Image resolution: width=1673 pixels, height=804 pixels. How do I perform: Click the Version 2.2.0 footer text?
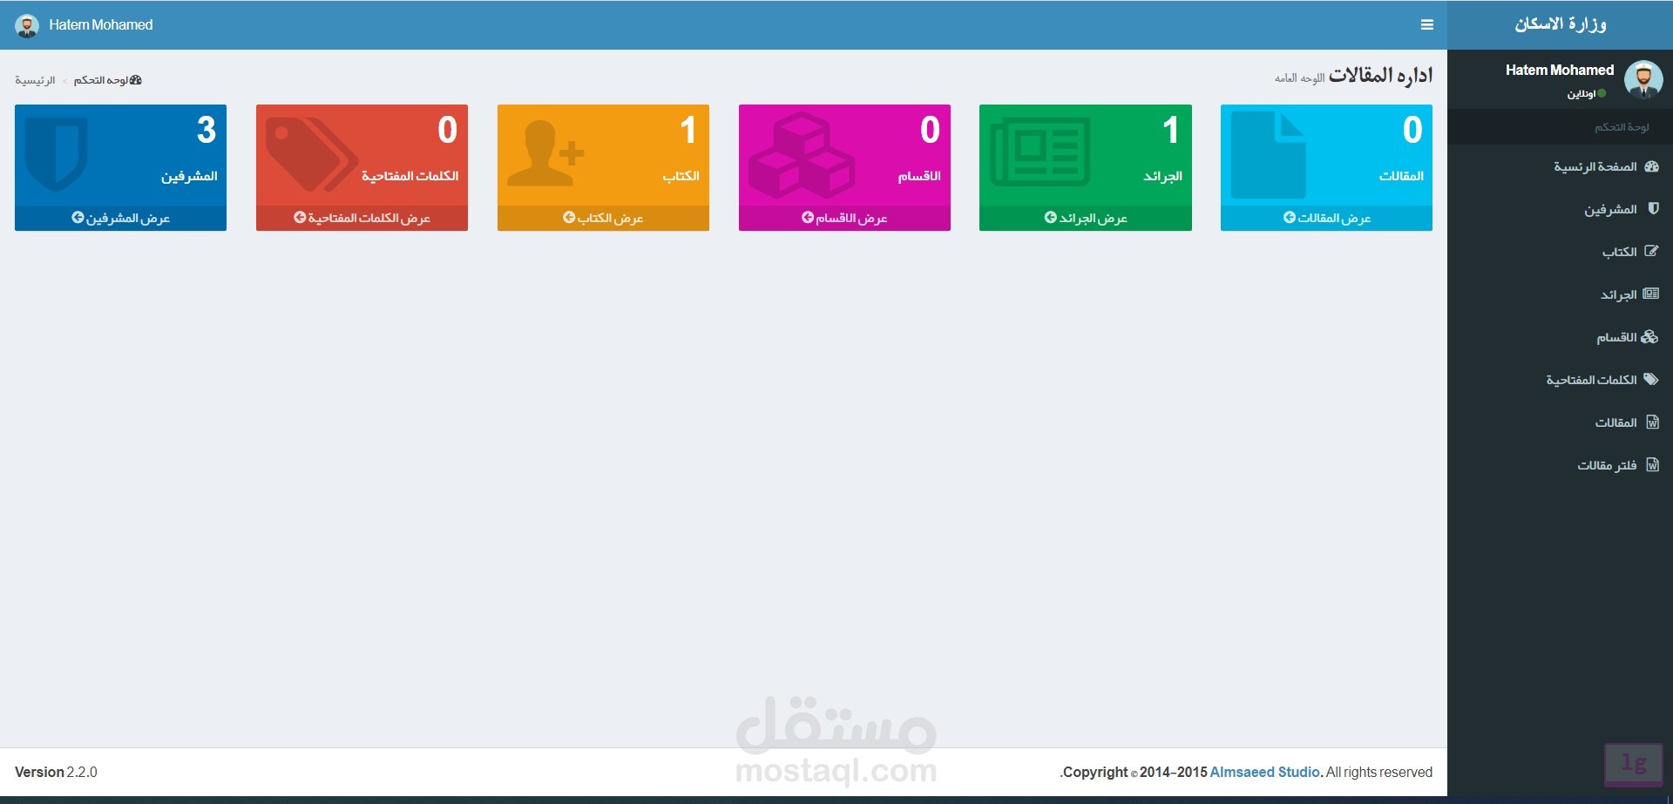[56, 772]
